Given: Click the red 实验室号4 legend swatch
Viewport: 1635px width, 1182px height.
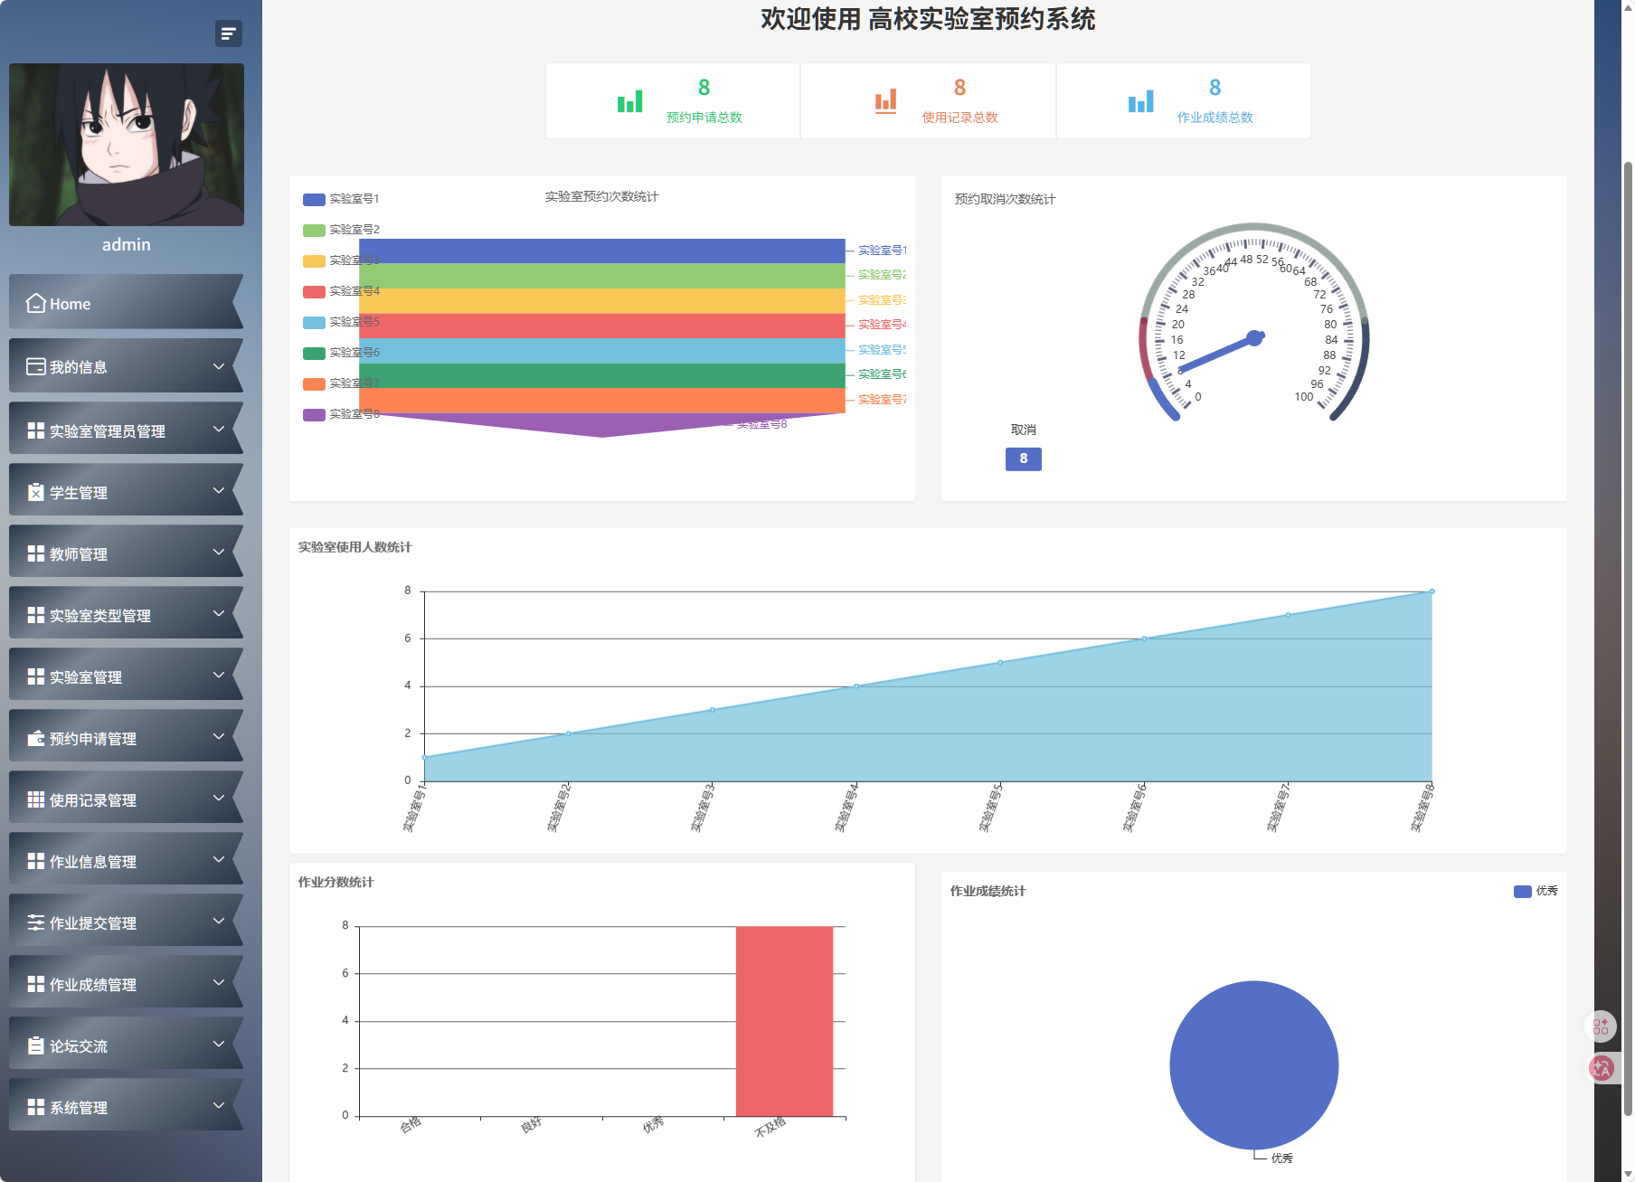Looking at the screenshot, I should [314, 291].
